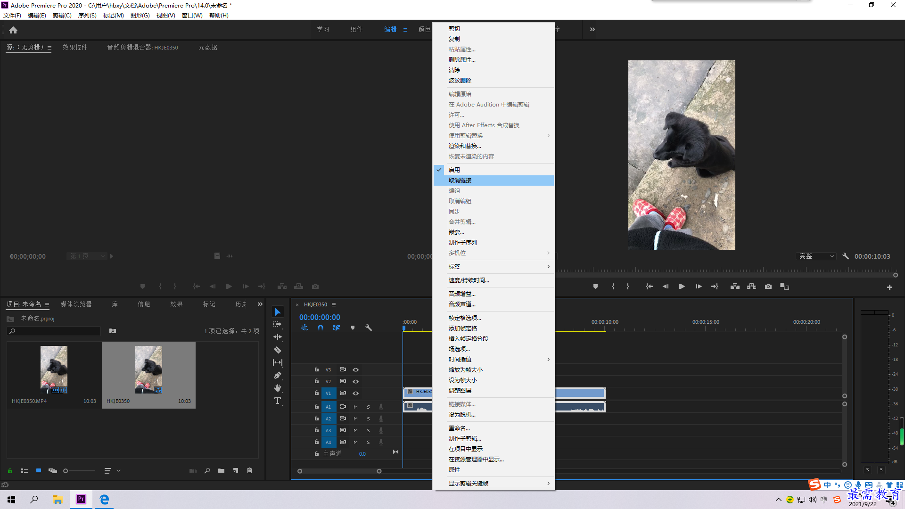
Task: Play the program monitor
Action: pos(682,287)
